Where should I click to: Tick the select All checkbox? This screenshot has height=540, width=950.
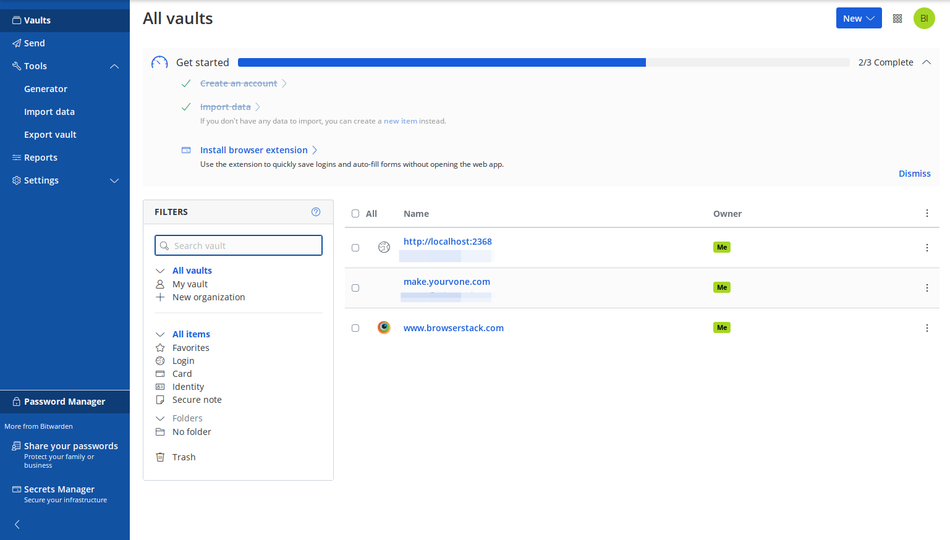[355, 214]
